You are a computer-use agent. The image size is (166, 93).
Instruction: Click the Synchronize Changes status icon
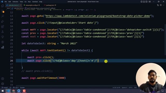10,88
